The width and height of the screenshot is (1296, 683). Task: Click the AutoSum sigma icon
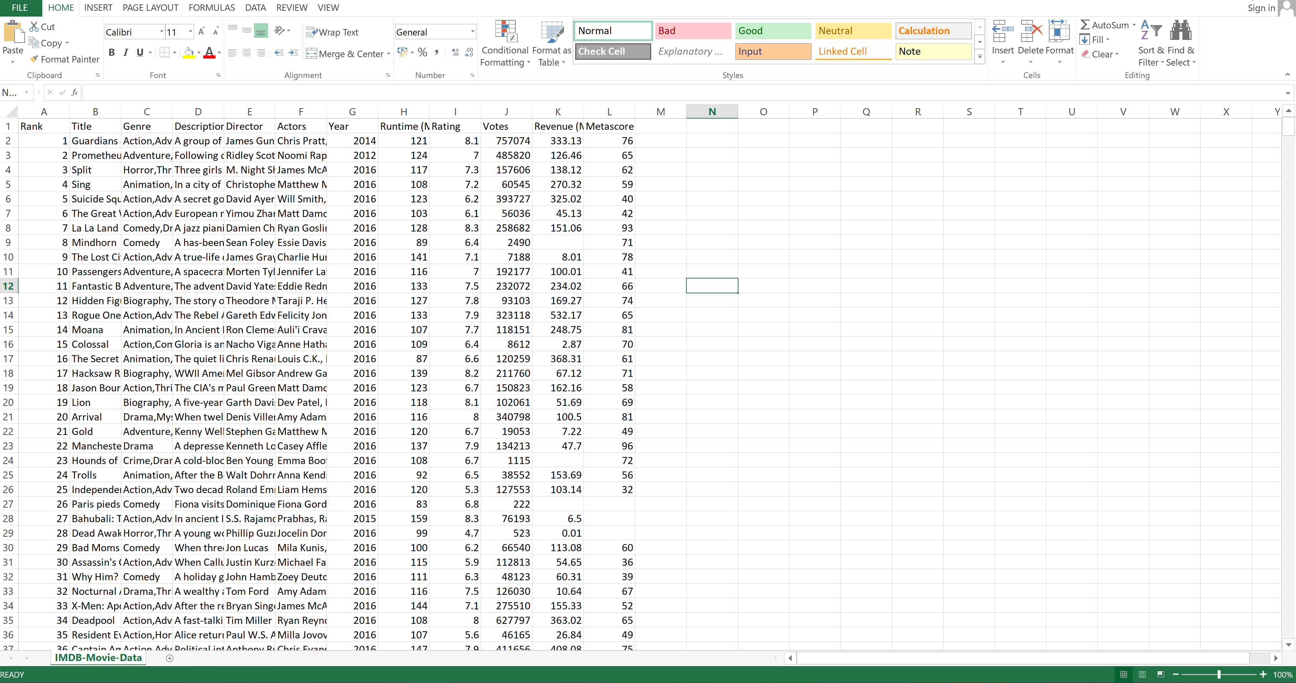[1085, 25]
